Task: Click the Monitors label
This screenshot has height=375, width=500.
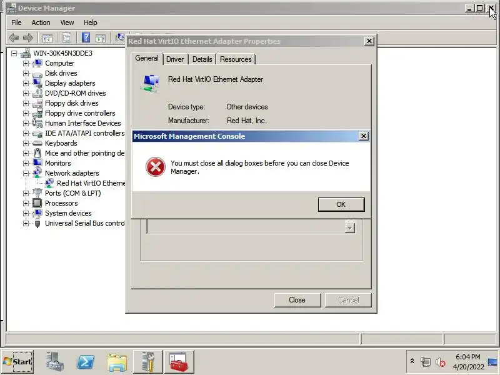Action: 57,163
